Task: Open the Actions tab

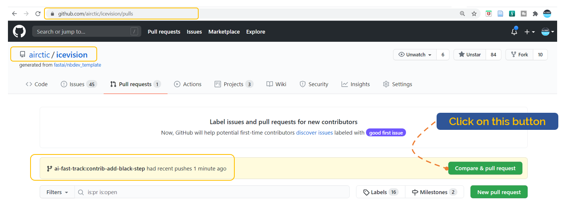Action: (x=188, y=84)
